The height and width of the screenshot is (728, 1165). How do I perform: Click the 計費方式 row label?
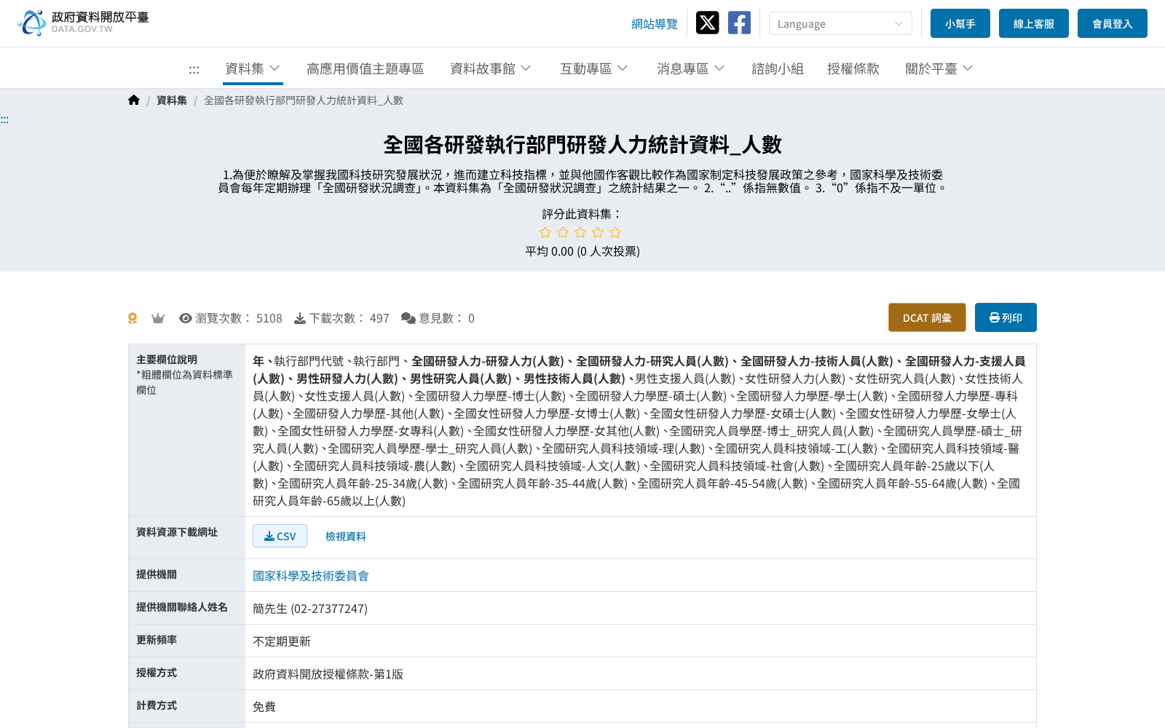157,705
